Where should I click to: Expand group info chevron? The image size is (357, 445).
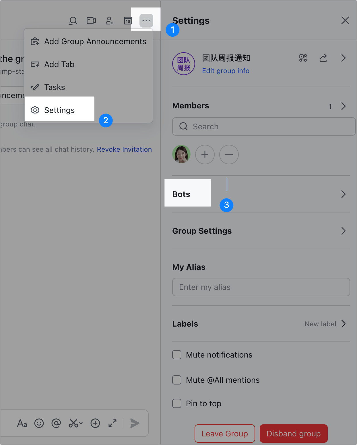[344, 58]
